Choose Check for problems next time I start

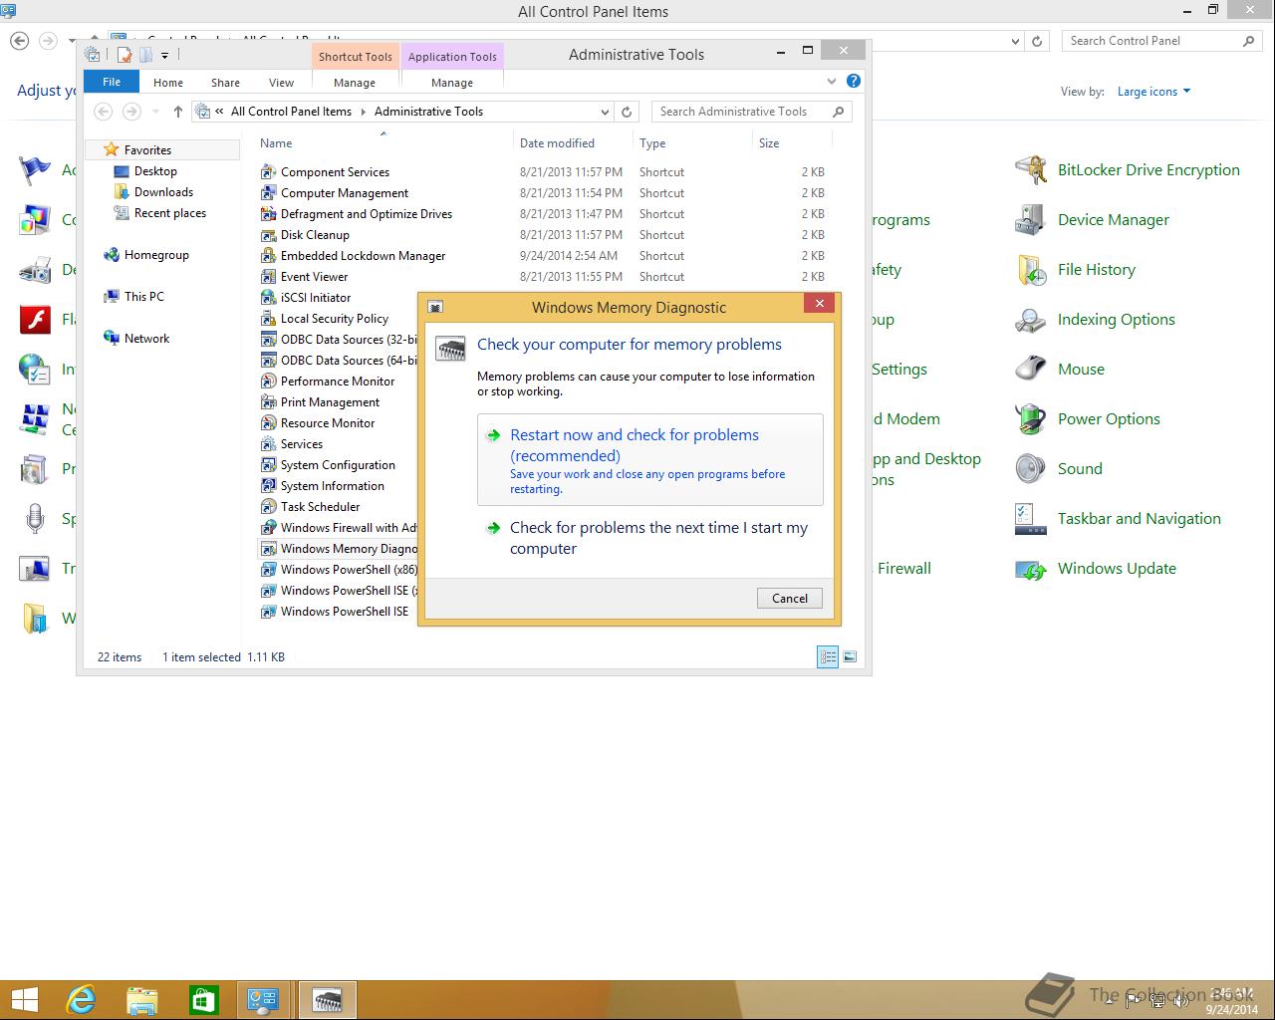pos(650,538)
